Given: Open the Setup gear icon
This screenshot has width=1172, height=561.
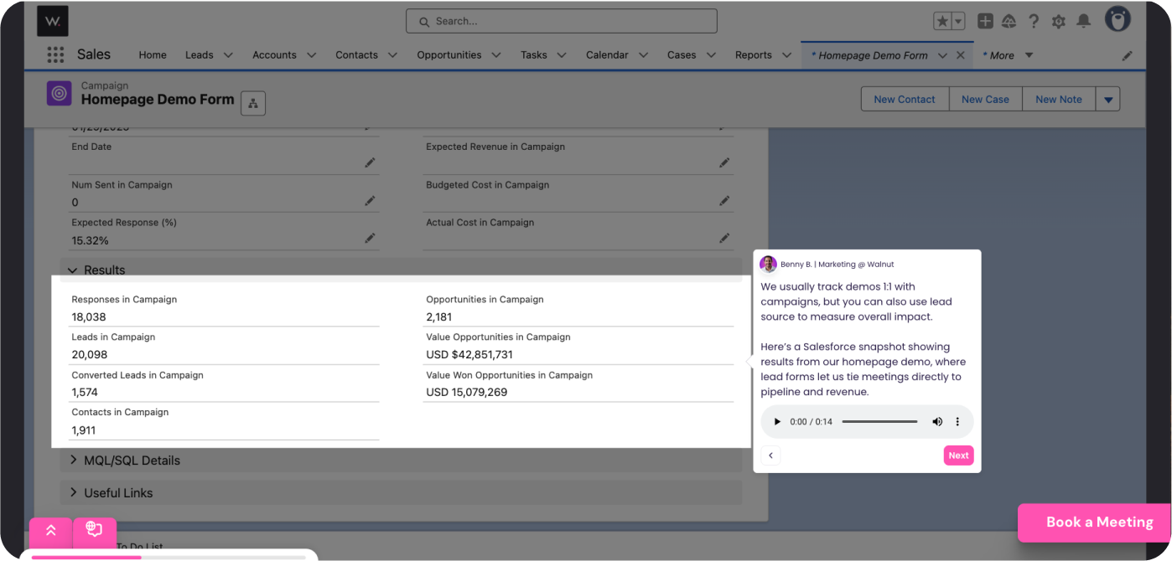Looking at the screenshot, I should click(1059, 21).
